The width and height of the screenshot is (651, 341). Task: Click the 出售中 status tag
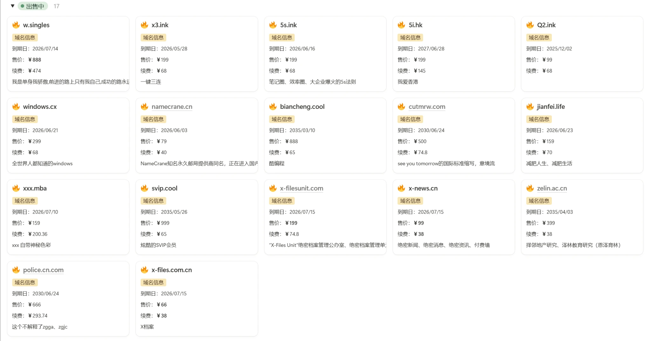[33, 6]
